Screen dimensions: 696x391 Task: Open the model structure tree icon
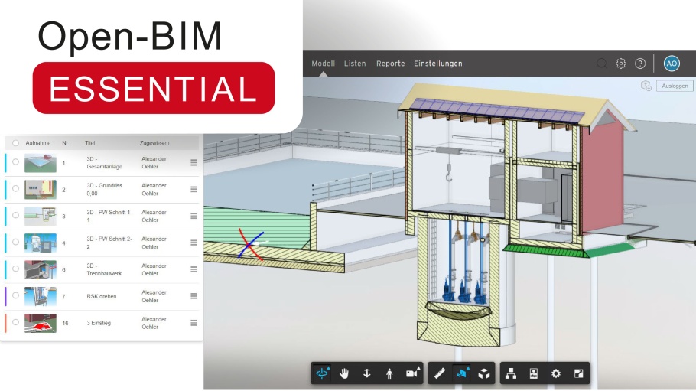pos(511,373)
